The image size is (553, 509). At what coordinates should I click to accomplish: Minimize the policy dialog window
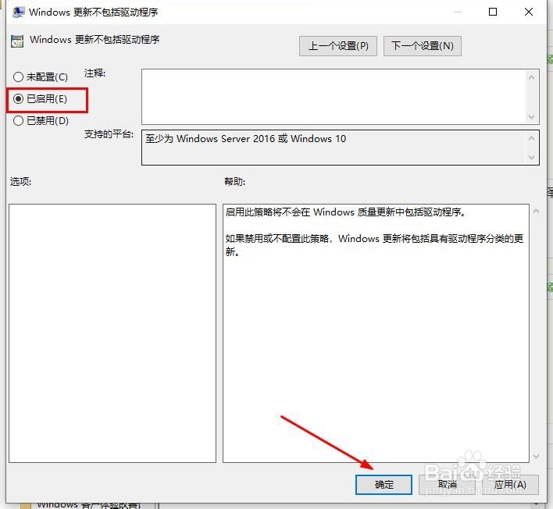(458, 12)
